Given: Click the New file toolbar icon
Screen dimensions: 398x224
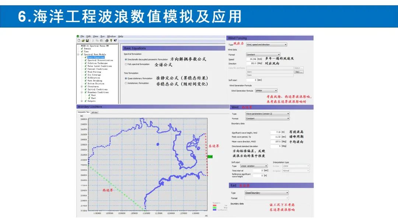Looking at the screenshot, I should coord(78,41).
